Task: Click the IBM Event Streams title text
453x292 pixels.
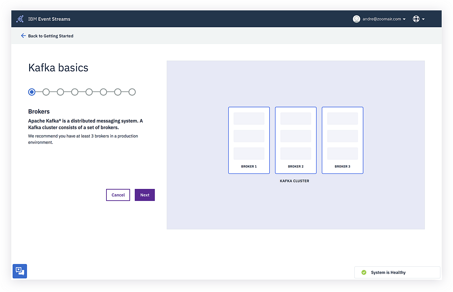Action: pyautogui.click(x=49, y=19)
